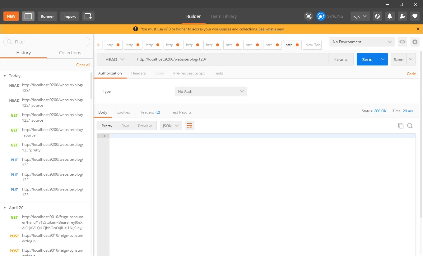Search within the response body

point(410,126)
